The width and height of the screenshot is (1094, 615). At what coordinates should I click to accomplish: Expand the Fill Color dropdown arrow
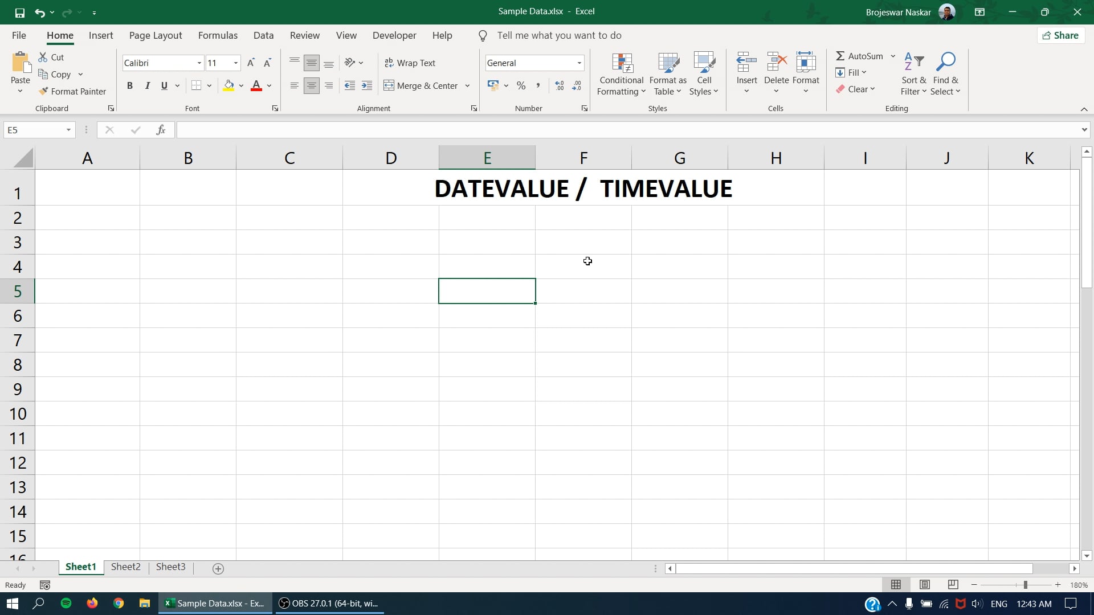click(241, 85)
